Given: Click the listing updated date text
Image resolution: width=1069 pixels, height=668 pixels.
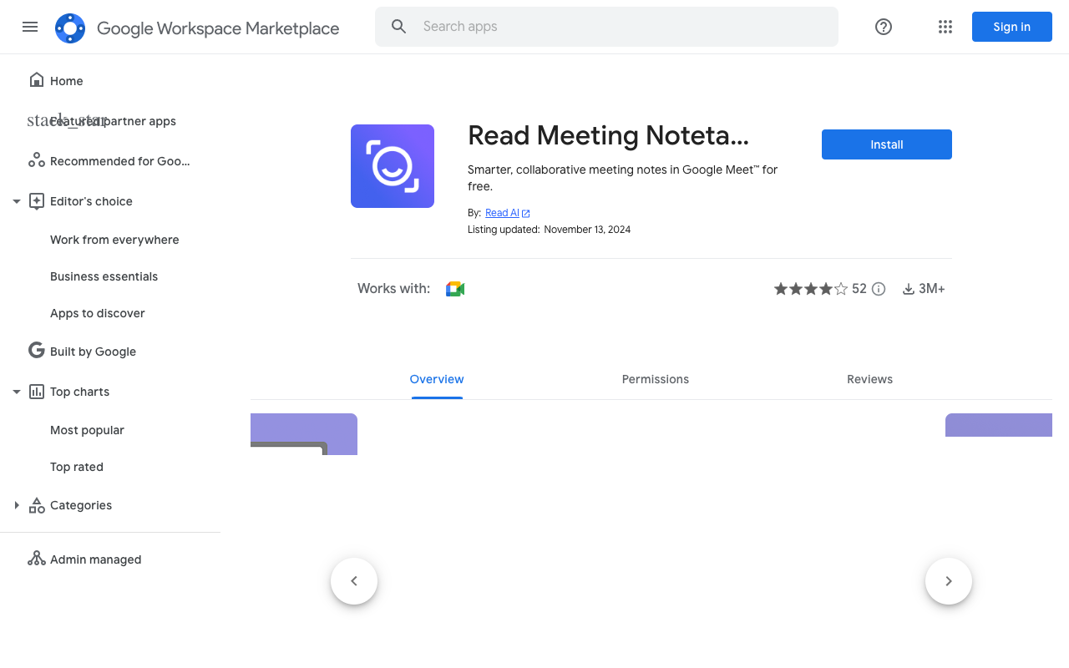Looking at the screenshot, I should click(587, 230).
